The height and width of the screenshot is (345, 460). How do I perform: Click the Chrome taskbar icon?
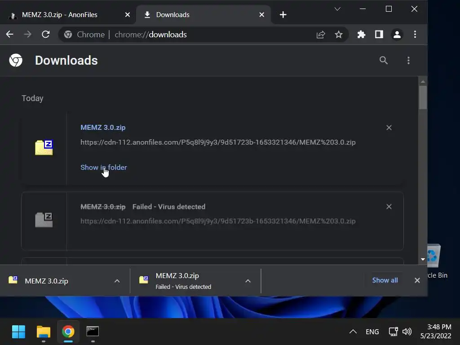(68, 332)
